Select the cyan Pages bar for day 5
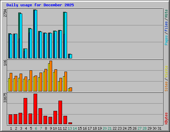The height and width of the screenshot is (132, 170). click(31, 44)
